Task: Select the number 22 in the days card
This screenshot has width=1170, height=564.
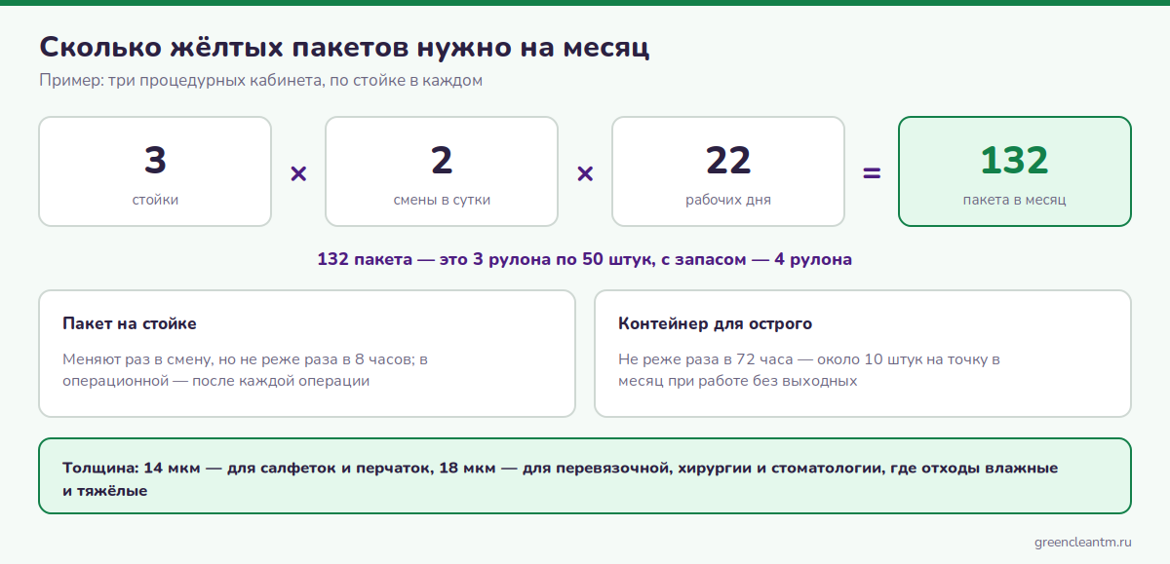Action: click(728, 161)
